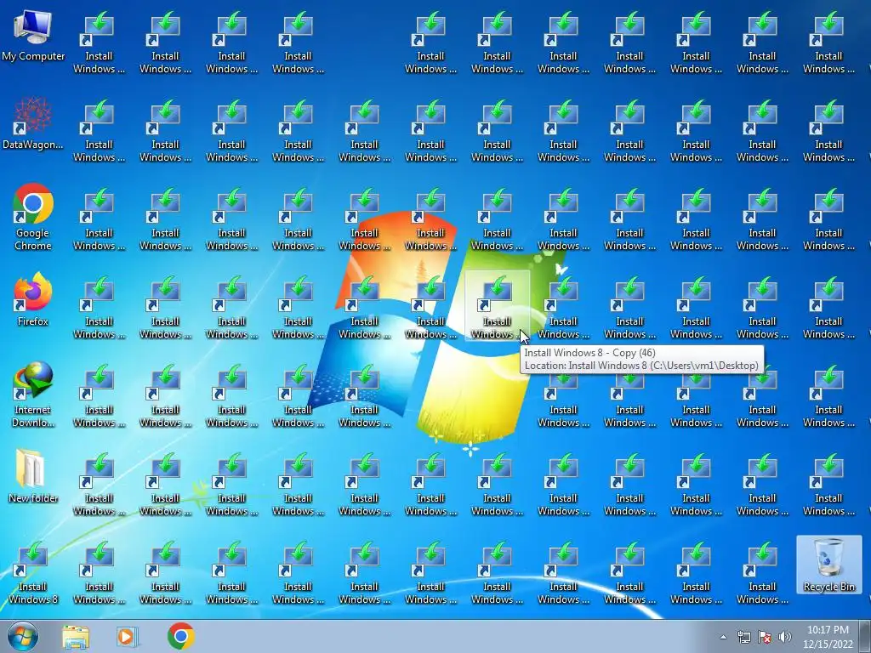Launch Windows Media Player from taskbar
The width and height of the screenshot is (871, 653).
(x=127, y=637)
